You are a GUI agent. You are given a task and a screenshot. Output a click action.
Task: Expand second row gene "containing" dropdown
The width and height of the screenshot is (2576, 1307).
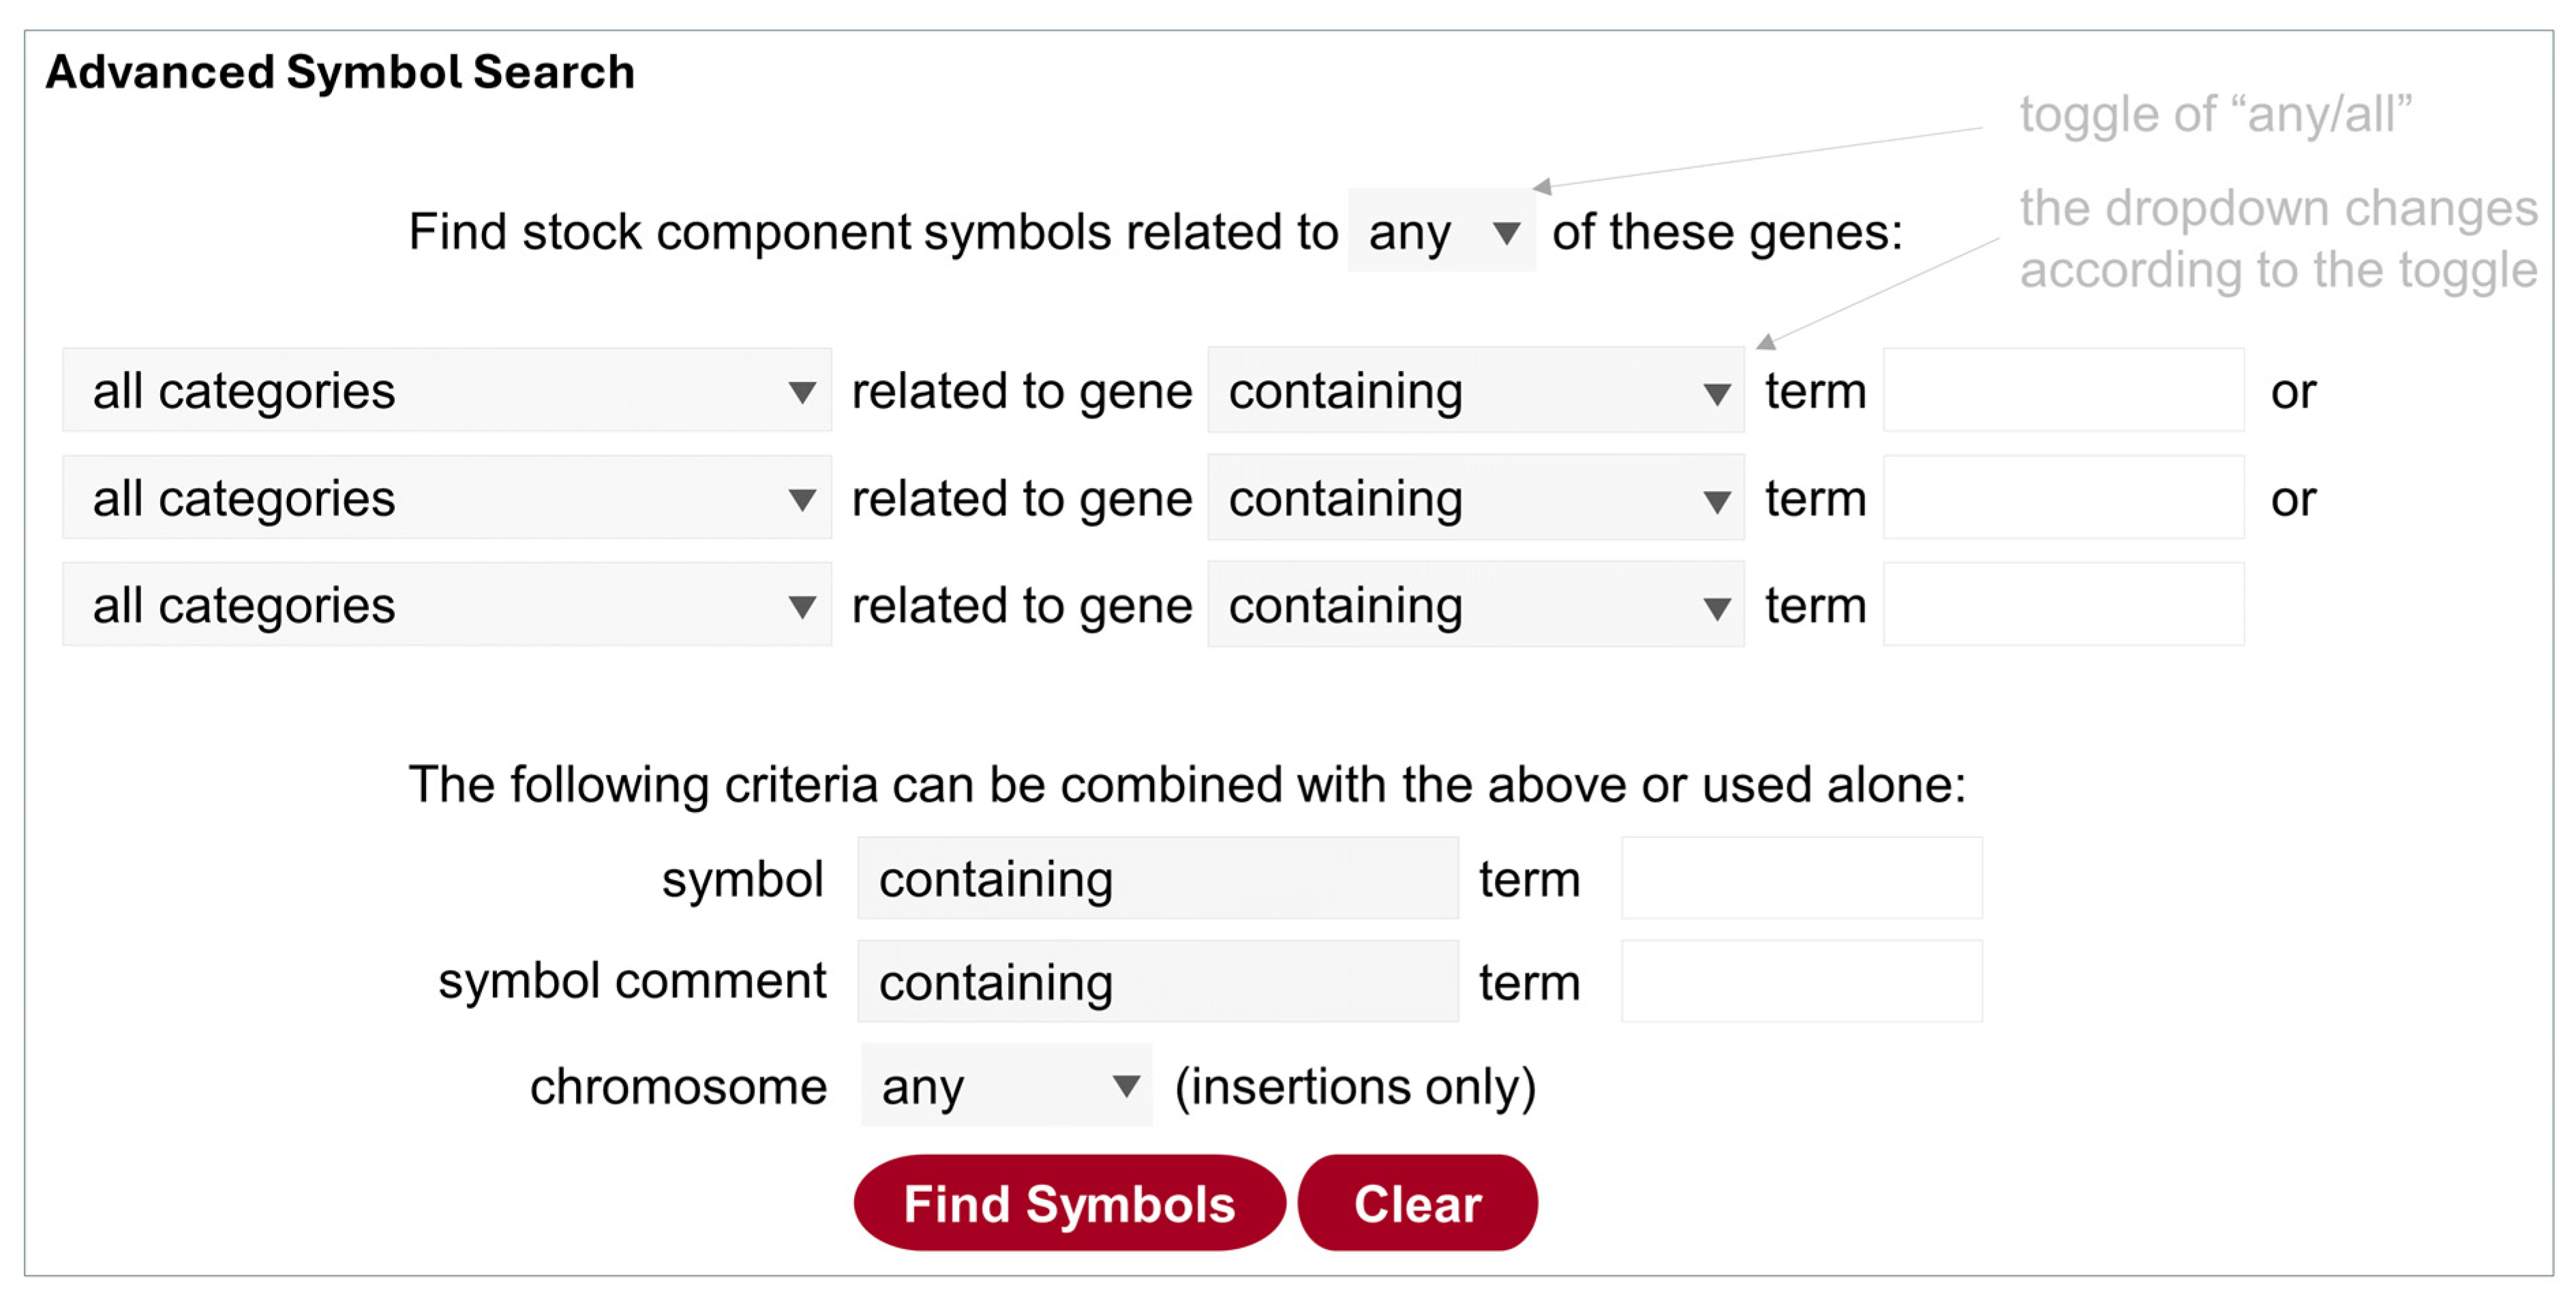1474,498
